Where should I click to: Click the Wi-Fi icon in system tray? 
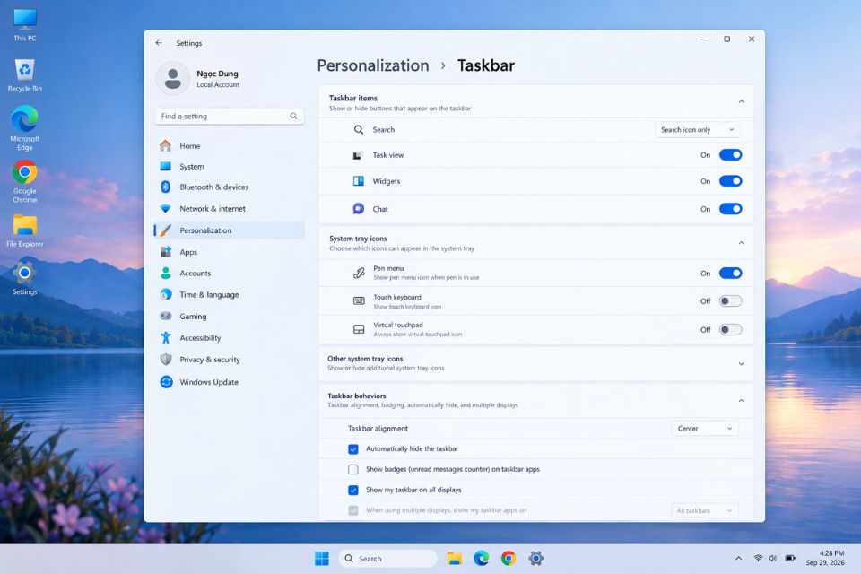tap(758, 558)
